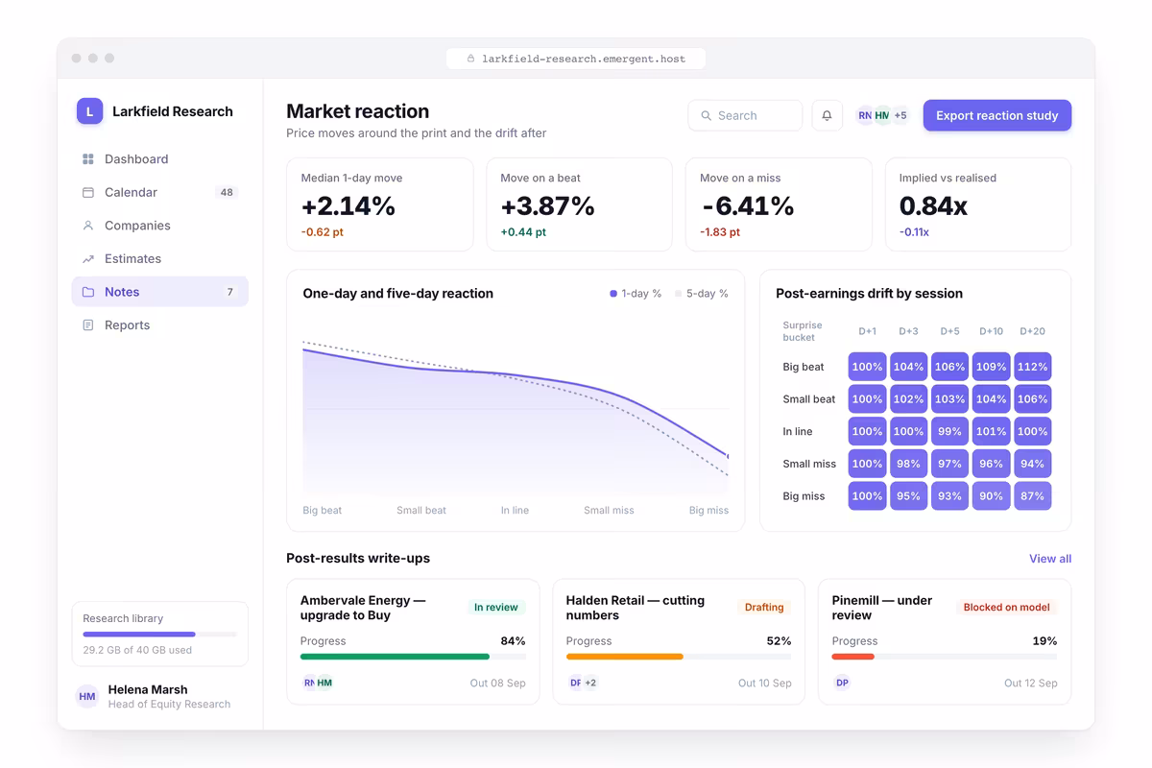The image size is (1152, 768).
Task: Click the Reports document icon
Action: coord(88,325)
